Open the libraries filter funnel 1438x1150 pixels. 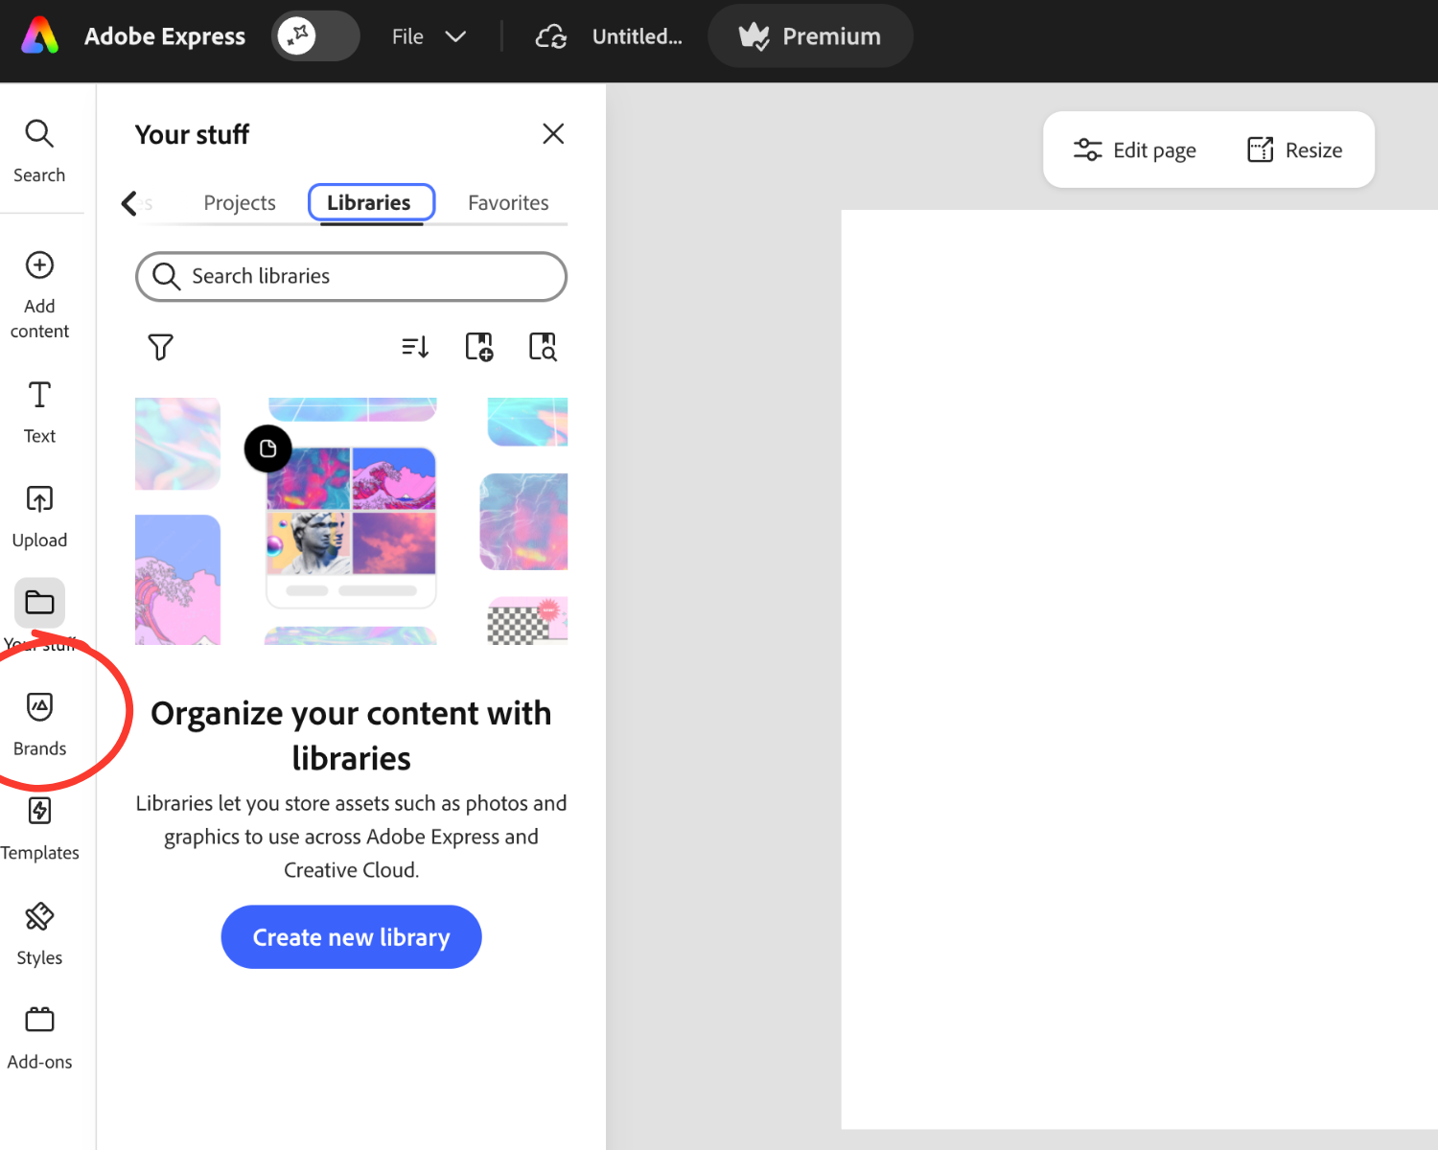pos(160,346)
